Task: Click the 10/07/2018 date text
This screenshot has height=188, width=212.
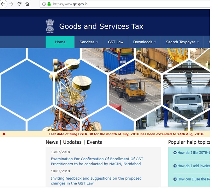Action: pos(60,171)
